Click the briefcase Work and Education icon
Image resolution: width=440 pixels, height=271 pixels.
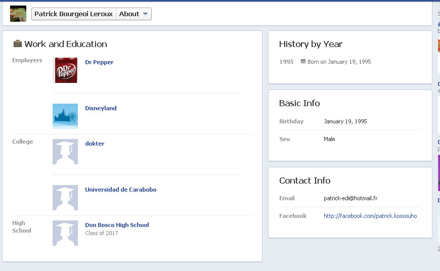pos(18,44)
